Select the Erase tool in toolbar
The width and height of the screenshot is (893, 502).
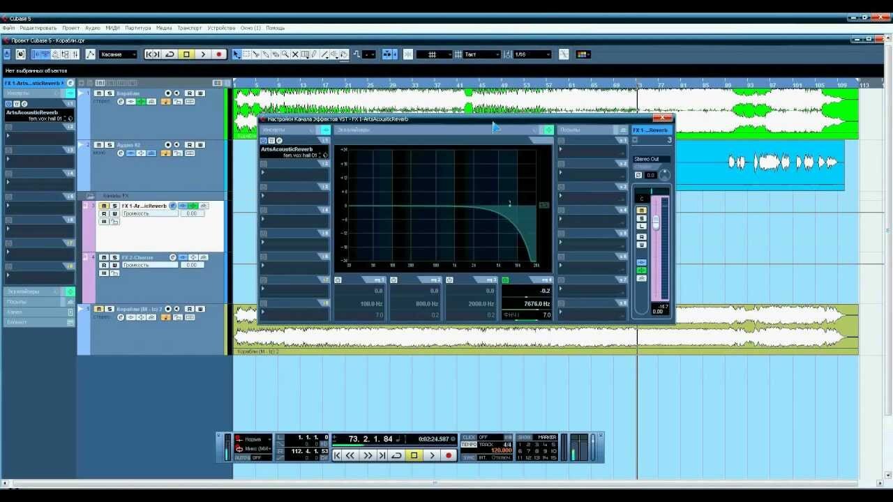276,54
